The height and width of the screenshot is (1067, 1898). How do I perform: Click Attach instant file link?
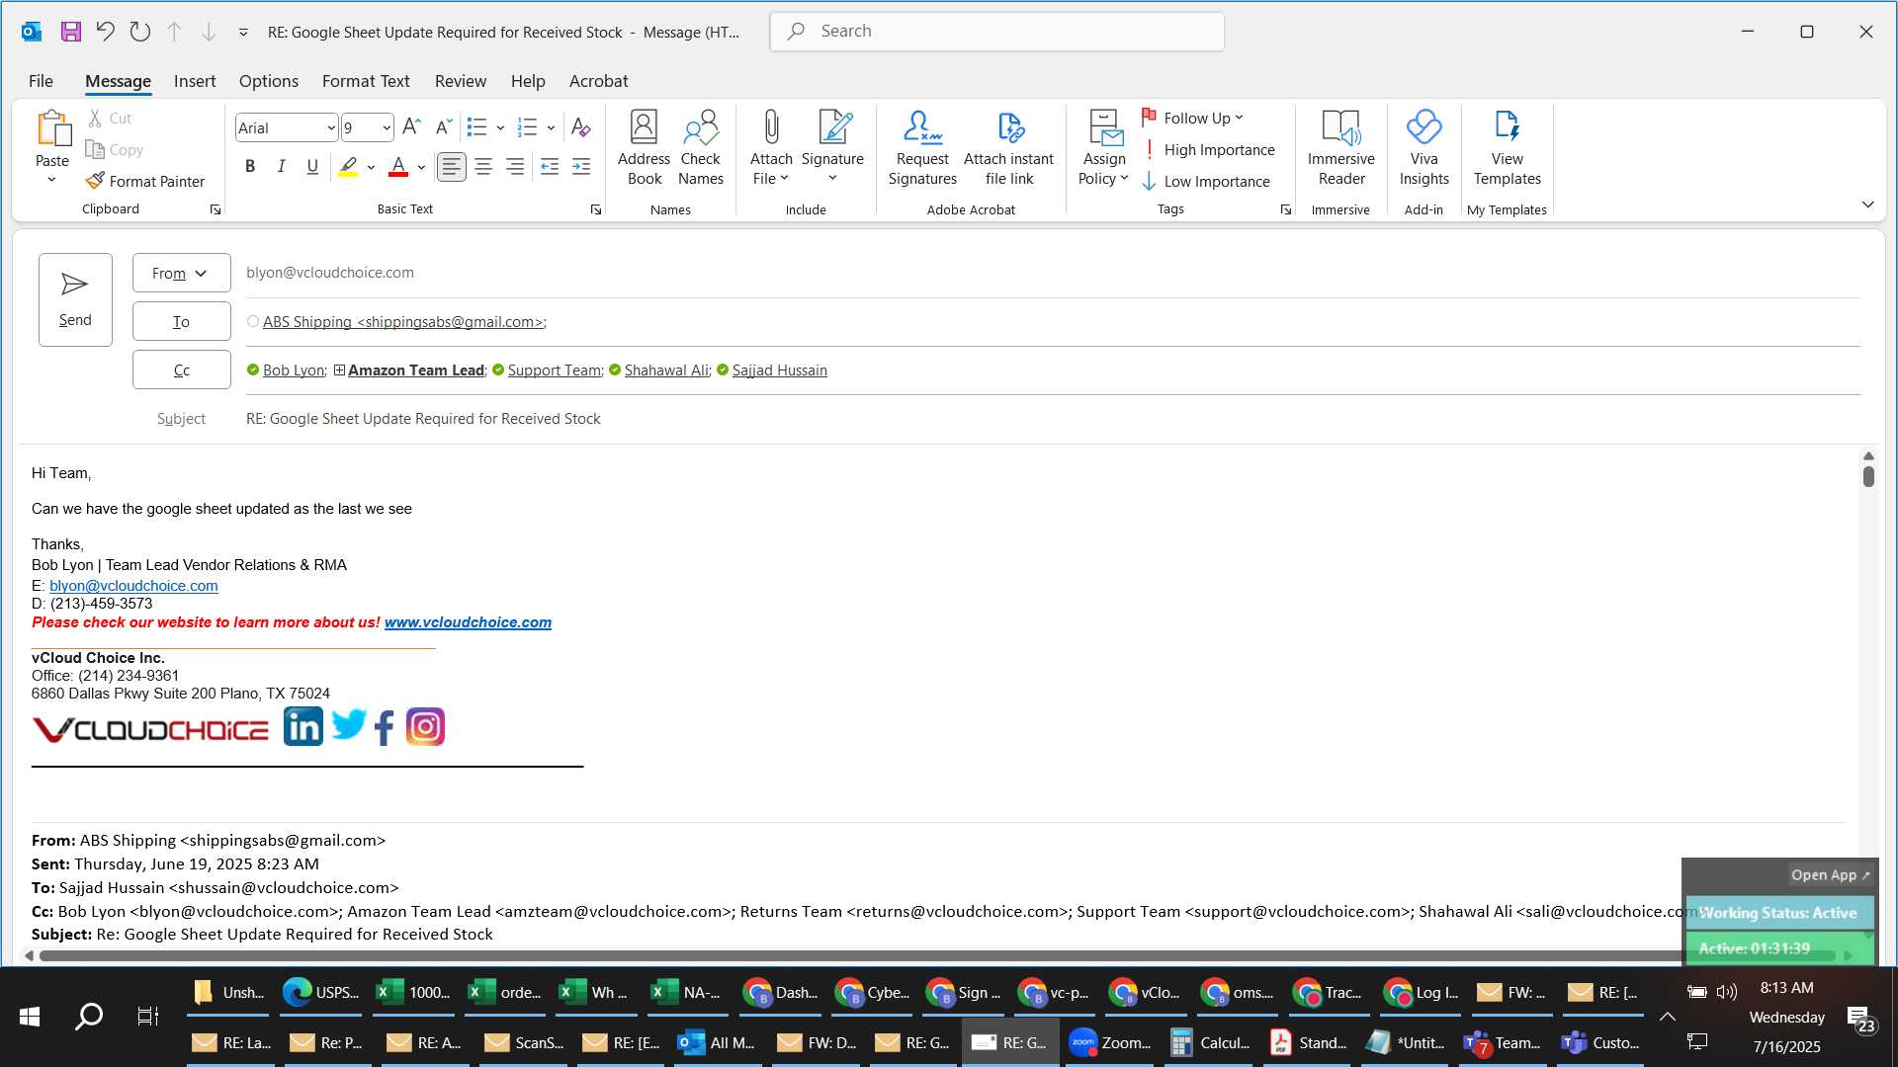pyautogui.click(x=1008, y=148)
